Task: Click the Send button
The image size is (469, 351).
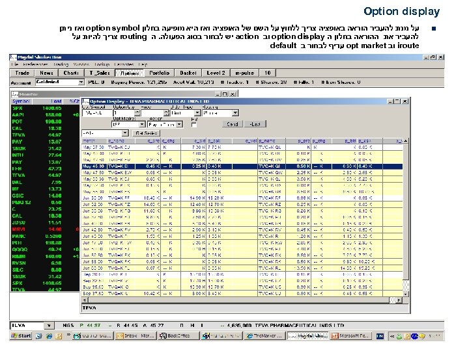Action: [x=232, y=124]
